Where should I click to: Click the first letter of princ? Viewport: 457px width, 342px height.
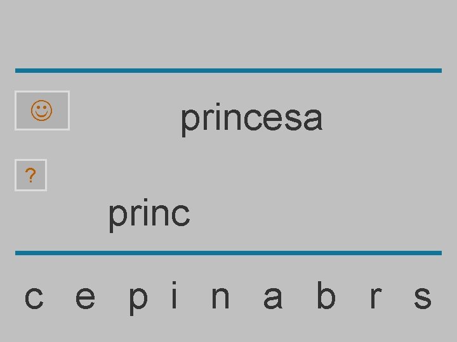pos(117,217)
